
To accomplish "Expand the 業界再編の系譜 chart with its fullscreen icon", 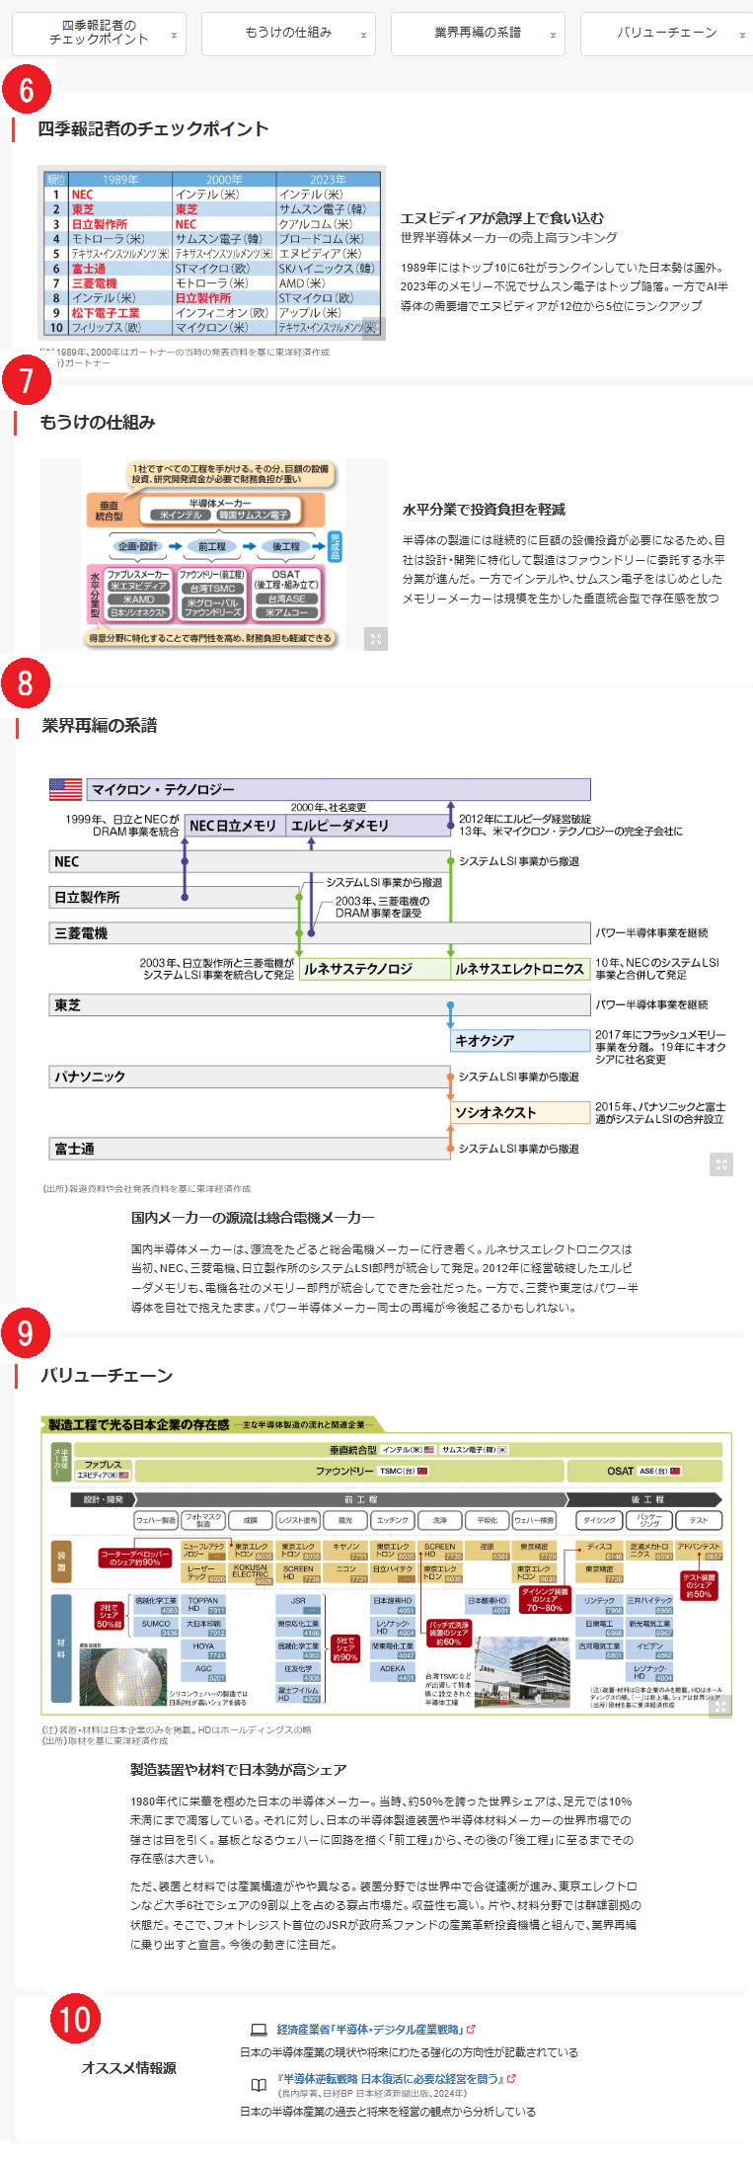I will click(x=721, y=1164).
